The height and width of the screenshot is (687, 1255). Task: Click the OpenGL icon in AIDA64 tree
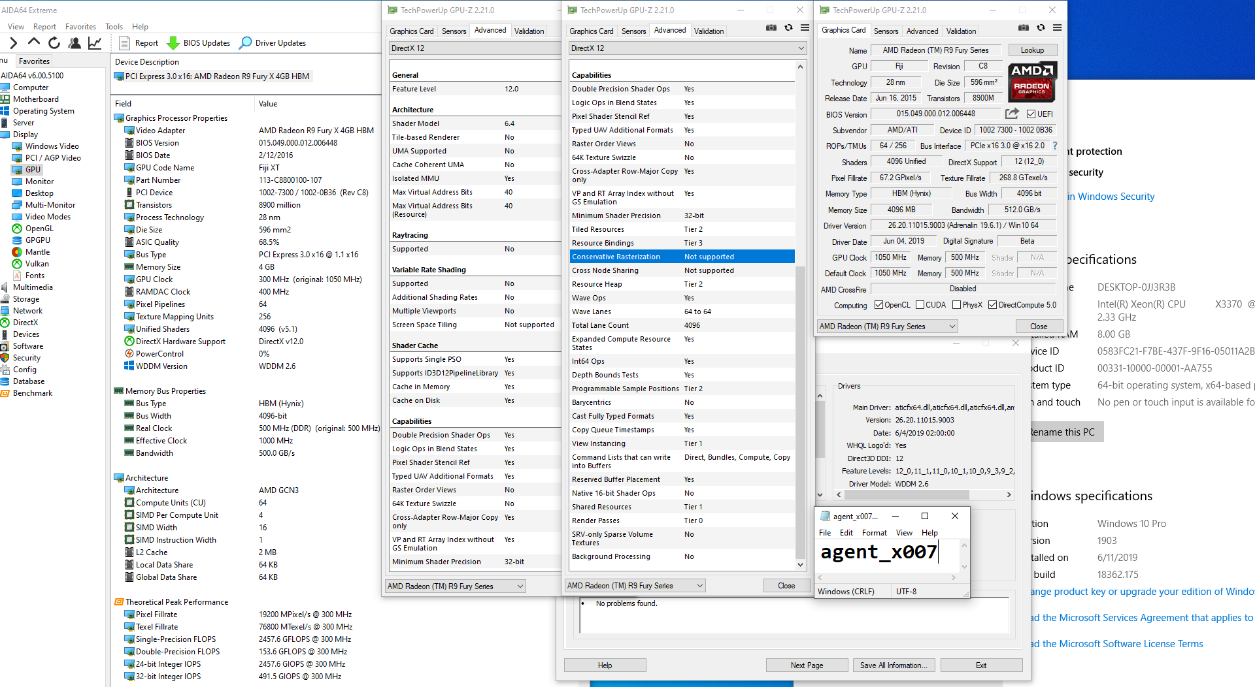click(17, 229)
